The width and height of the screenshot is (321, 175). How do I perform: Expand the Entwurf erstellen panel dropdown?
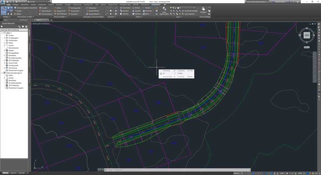pyautogui.click(x=60, y=17)
